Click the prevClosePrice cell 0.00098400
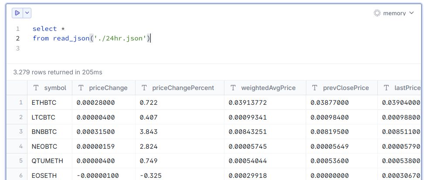Image resolution: width=424 pixels, height=180 pixels. (x=342, y=117)
